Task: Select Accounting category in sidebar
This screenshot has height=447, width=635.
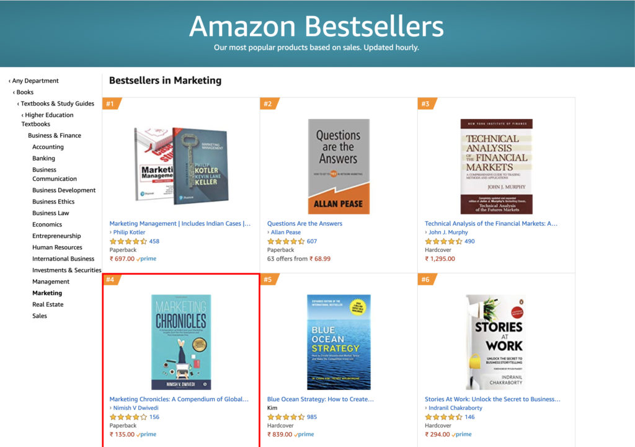Action: (48, 147)
